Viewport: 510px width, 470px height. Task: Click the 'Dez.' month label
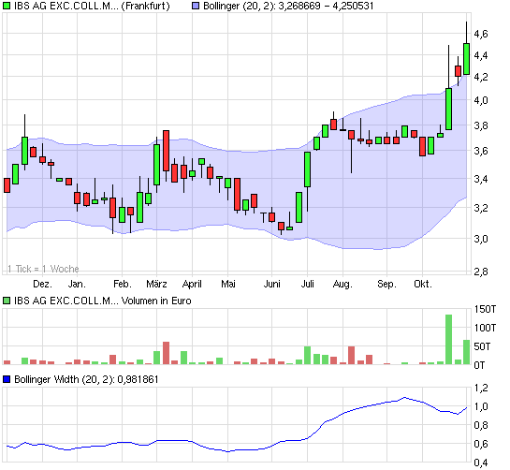click(x=43, y=284)
